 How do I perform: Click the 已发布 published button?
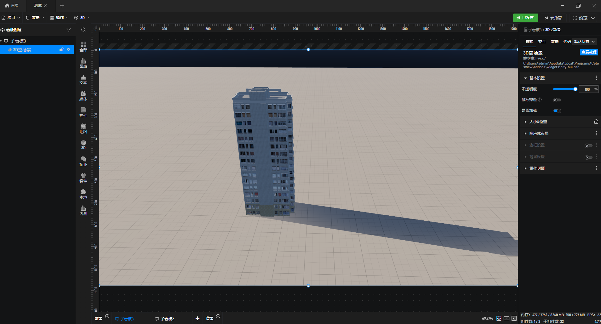point(525,18)
